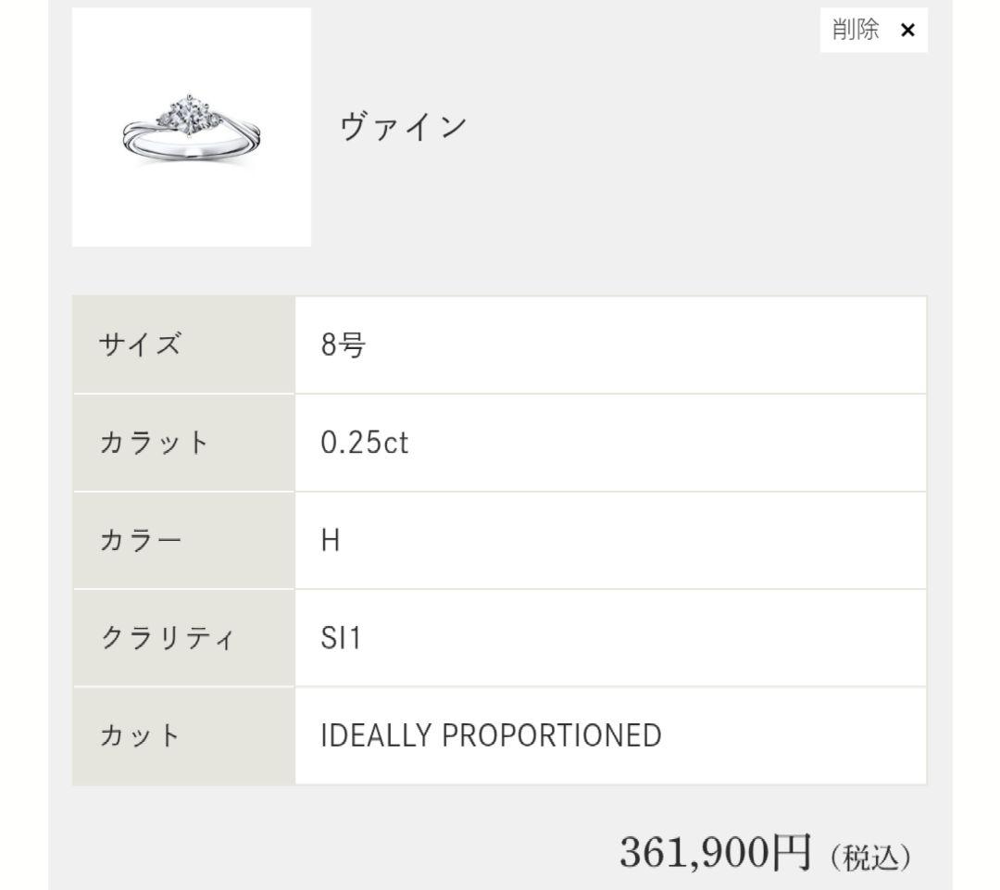Click the center diamond of the ring photo

tap(190, 112)
